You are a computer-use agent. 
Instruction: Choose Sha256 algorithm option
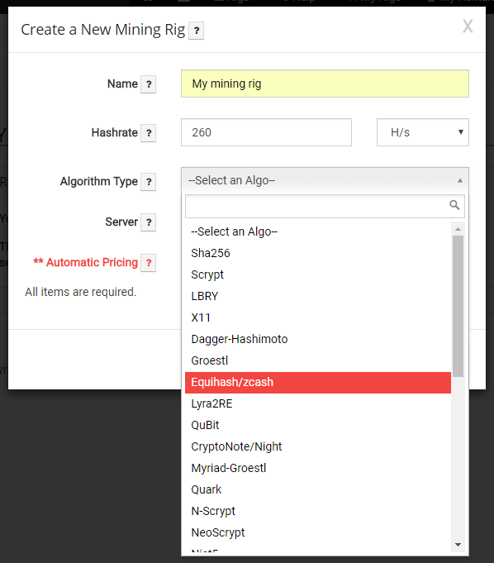(318, 254)
